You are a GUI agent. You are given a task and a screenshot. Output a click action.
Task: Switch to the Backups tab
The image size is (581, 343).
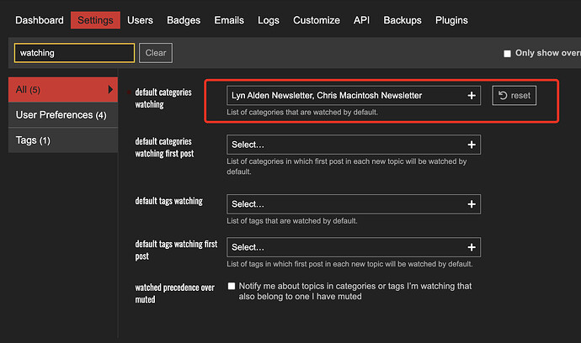click(x=402, y=20)
